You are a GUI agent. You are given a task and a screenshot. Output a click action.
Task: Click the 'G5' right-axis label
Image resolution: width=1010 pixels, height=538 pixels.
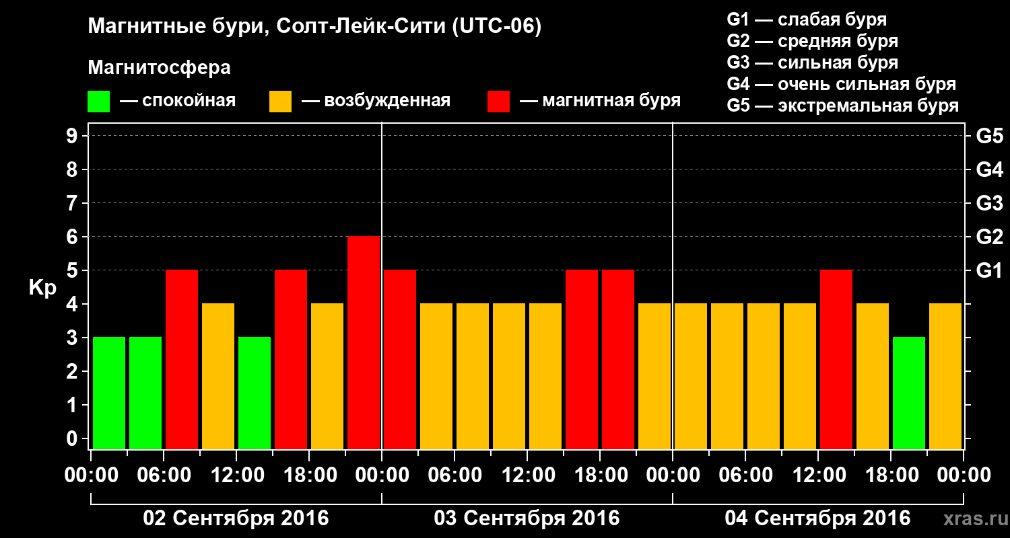click(989, 137)
